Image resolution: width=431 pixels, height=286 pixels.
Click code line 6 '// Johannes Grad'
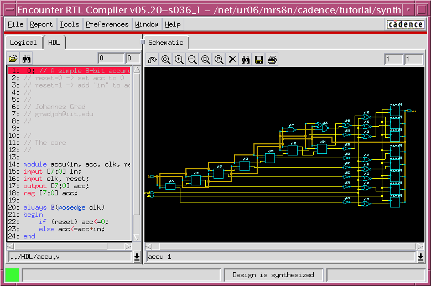54,107
